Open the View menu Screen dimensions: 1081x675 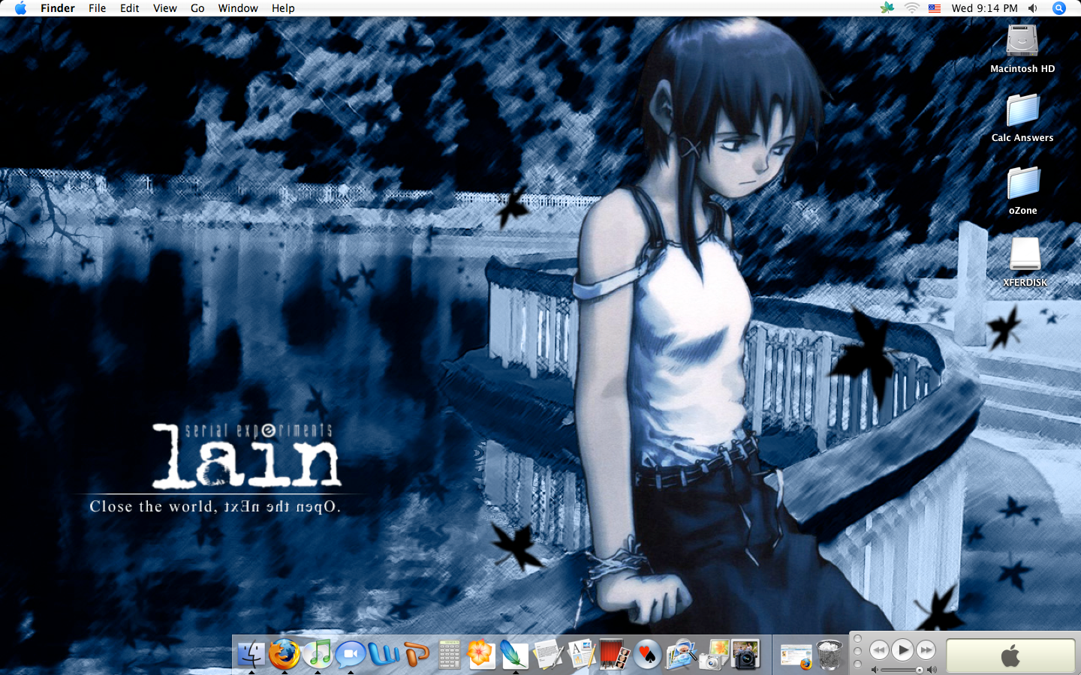[x=165, y=8]
